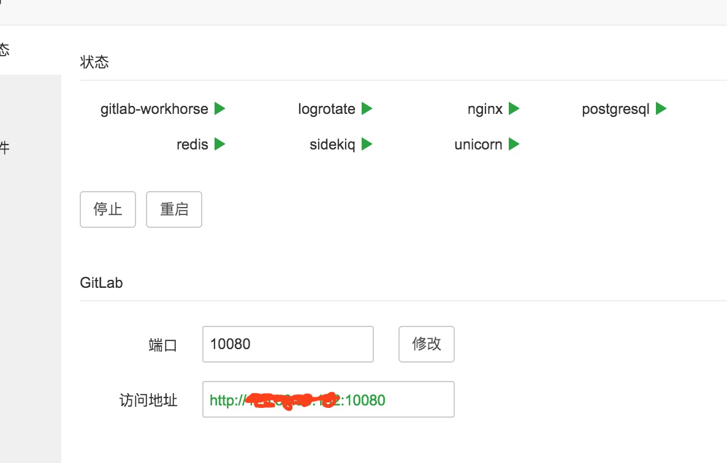Focus the 端口 port field showing 10080
Image resolution: width=727 pixels, height=463 pixels.
pos(288,344)
